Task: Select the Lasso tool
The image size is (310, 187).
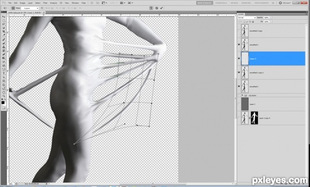Action: pyautogui.click(x=4, y=24)
